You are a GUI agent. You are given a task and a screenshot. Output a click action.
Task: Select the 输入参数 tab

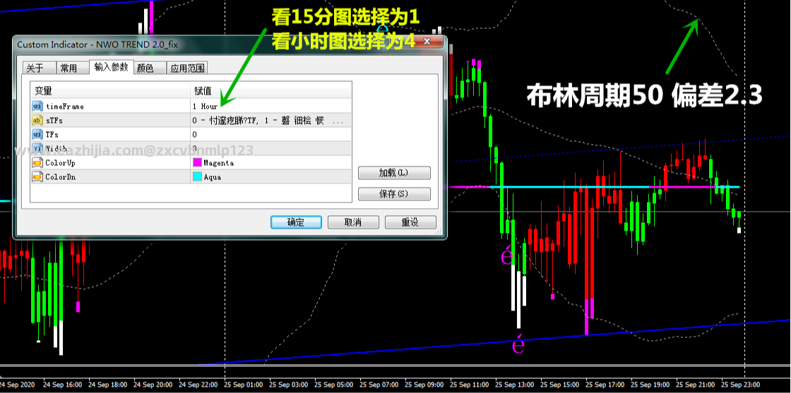click(x=111, y=67)
